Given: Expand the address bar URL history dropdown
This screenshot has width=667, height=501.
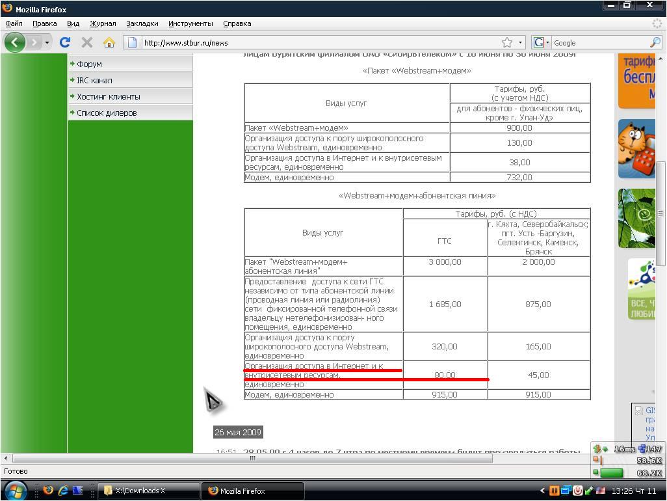Looking at the screenshot, I should pos(521,43).
